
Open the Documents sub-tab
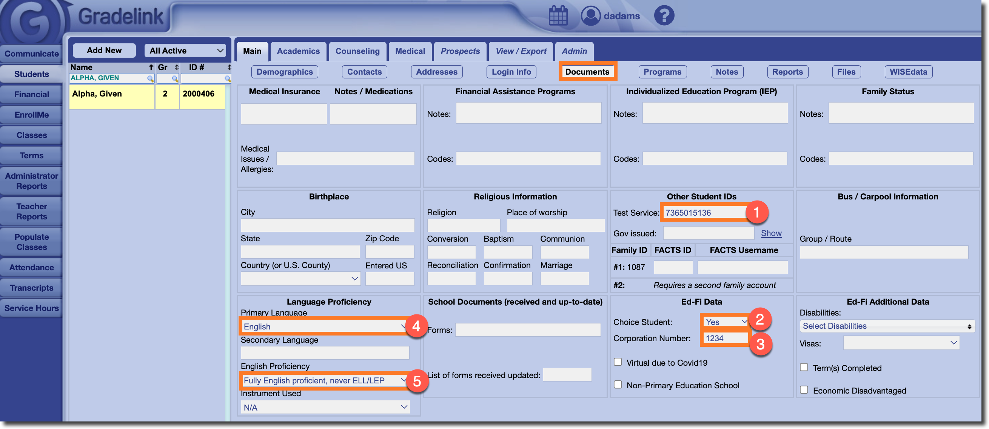click(x=587, y=72)
